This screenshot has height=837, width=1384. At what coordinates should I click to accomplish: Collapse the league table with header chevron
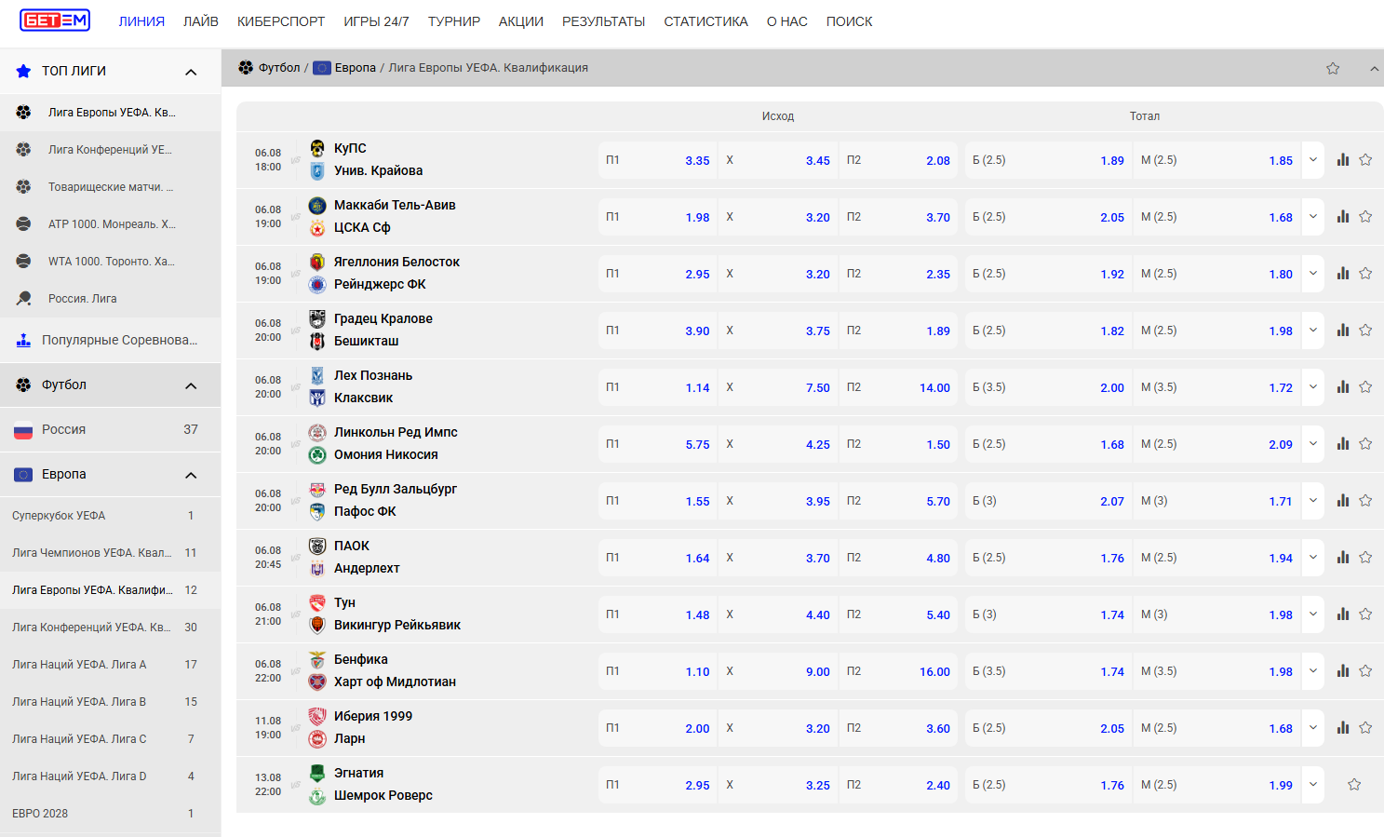coord(1375,68)
